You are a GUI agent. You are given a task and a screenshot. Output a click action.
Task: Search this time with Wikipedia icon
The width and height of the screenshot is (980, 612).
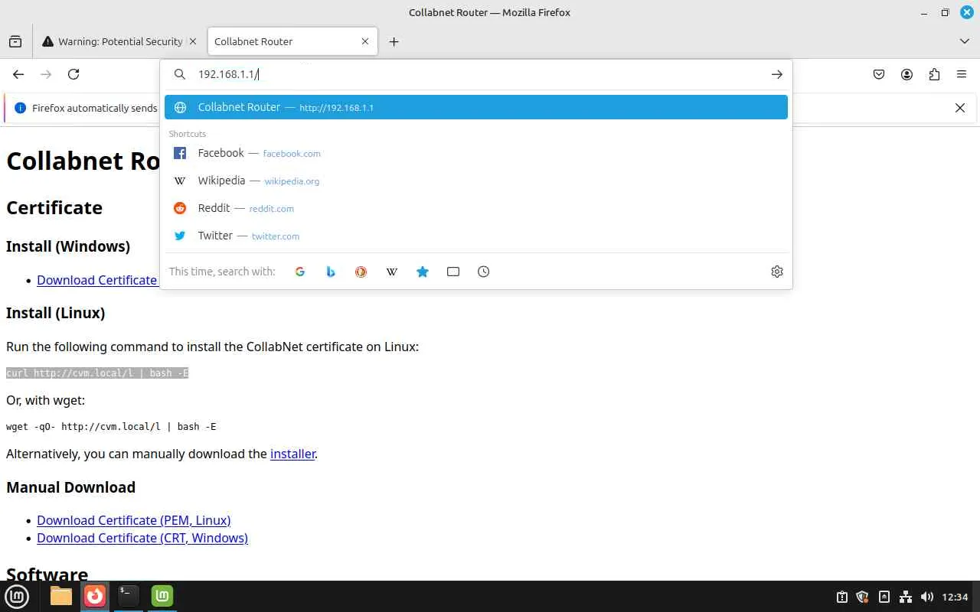pos(392,272)
